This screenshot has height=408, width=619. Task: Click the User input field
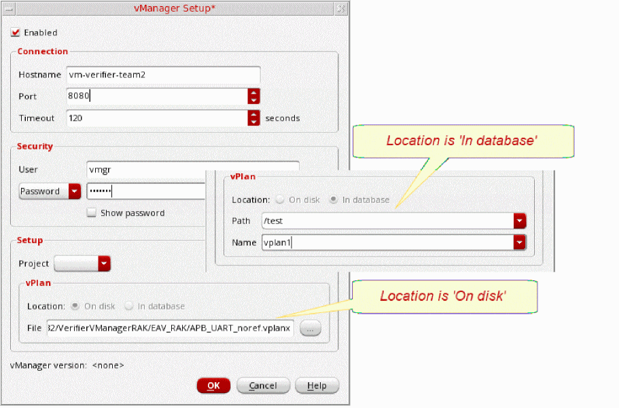point(193,170)
